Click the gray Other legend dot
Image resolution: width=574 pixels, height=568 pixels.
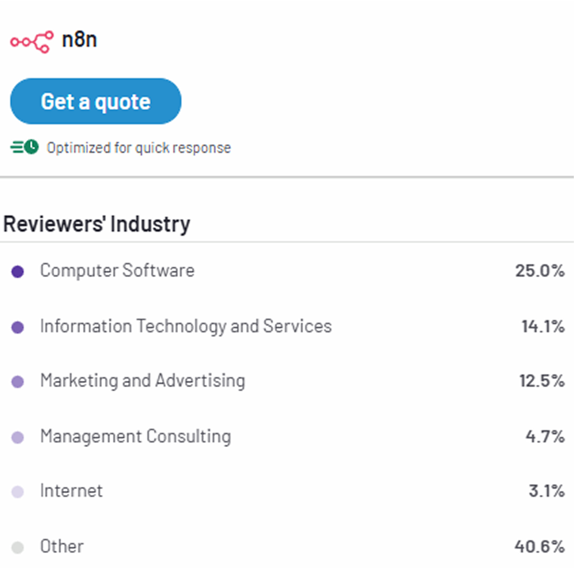18,547
